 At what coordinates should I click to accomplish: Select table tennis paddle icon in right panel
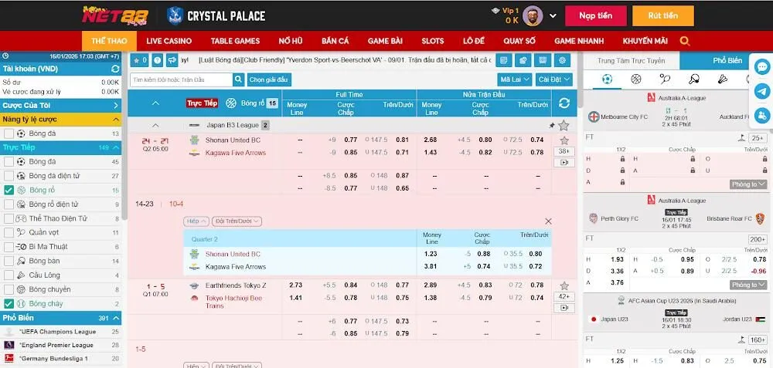pyautogui.click(x=694, y=79)
